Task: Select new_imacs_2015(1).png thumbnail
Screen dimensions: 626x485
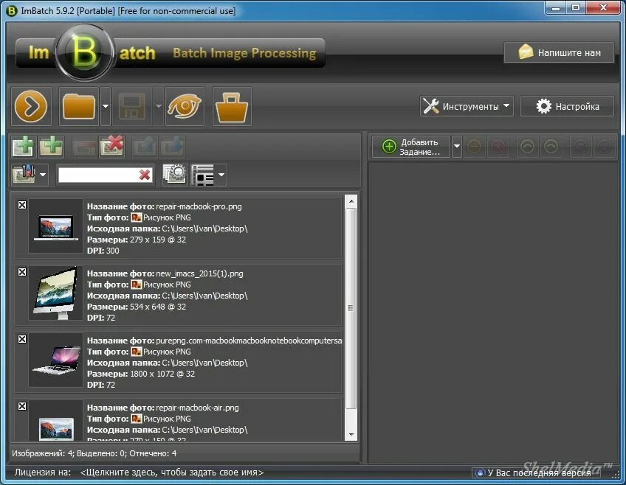Action: (56, 293)
